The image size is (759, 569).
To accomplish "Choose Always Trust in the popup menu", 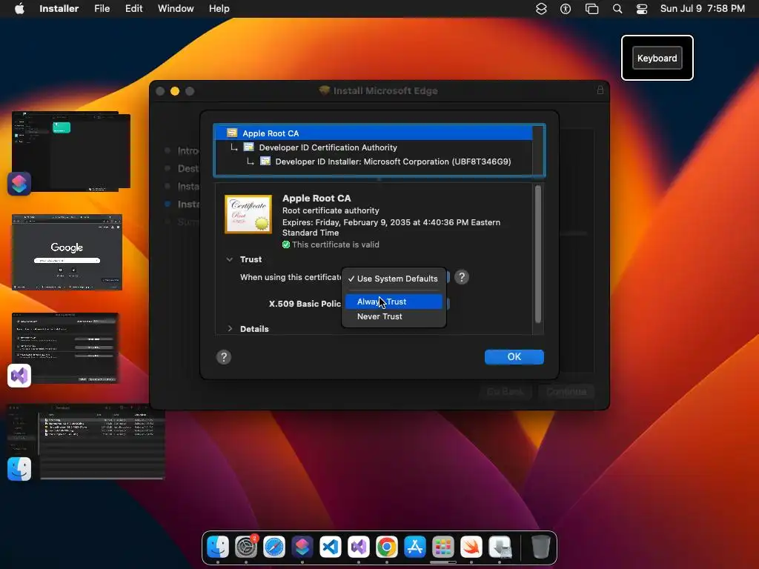I will click(394, 302).
